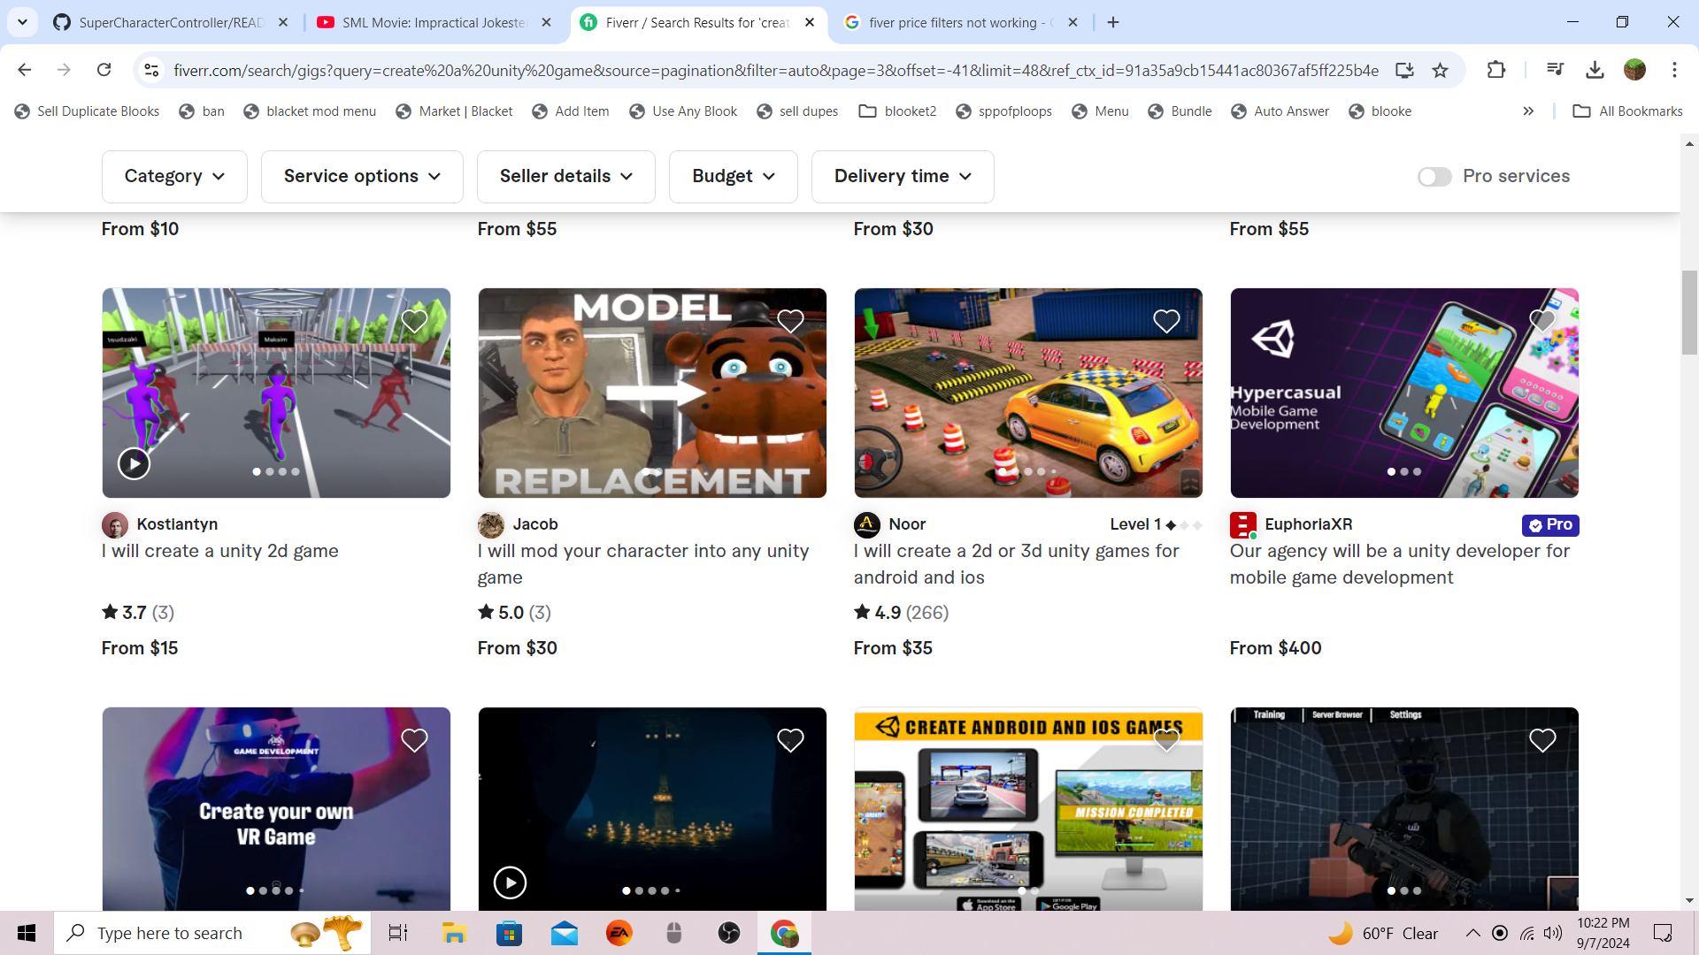Reload the Fiverr search page
The image size is (1699, 955).
pyautogui.click(x=104, y=70)
